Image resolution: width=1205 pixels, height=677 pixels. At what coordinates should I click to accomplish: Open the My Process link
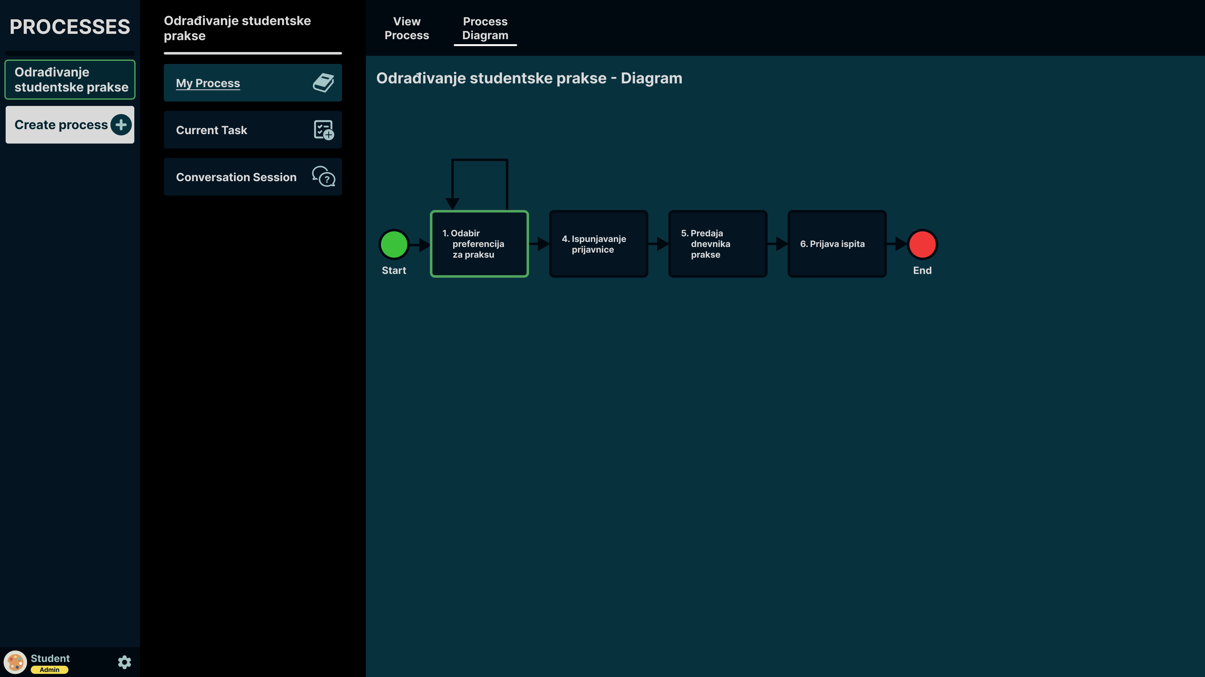(x=208, y=83)
